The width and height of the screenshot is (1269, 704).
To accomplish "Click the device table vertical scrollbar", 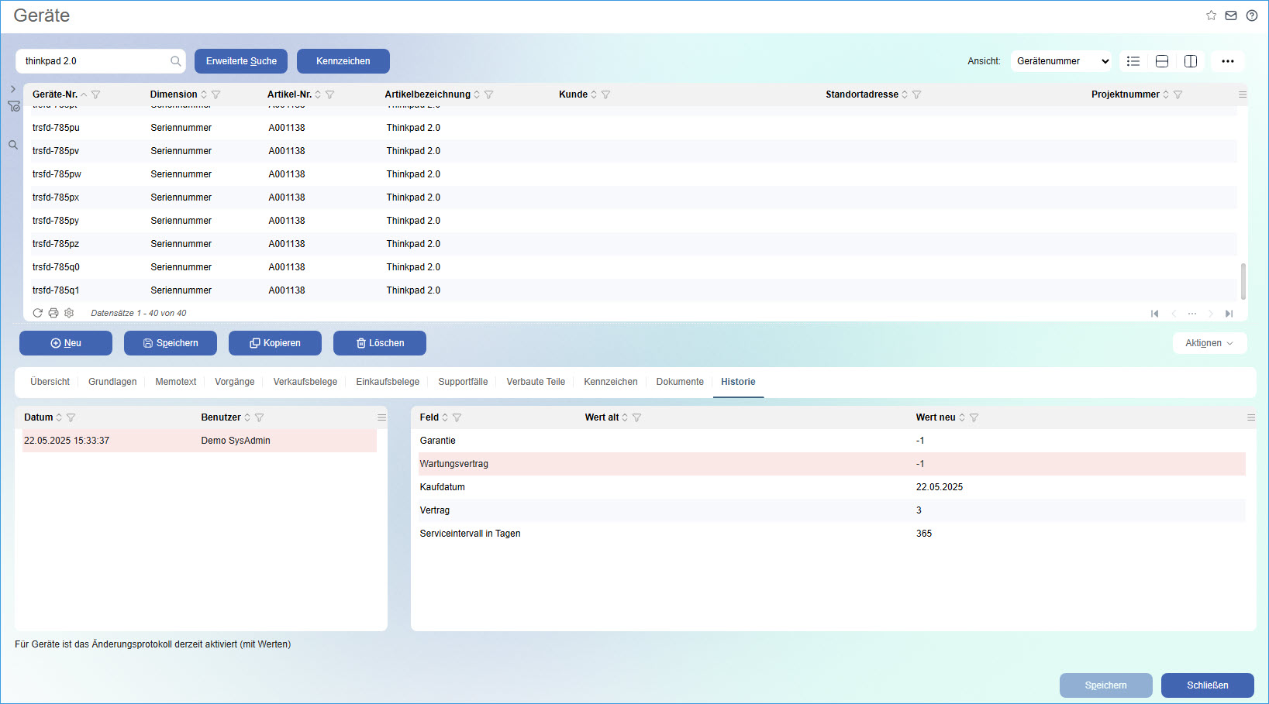I will 1243,280.
